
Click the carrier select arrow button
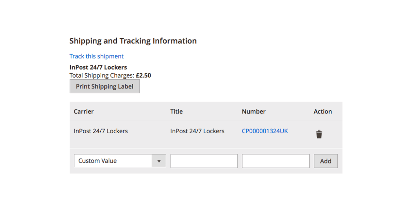pos(159,161)
